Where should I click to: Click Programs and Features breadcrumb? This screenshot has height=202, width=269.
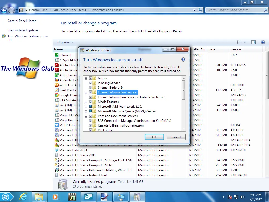[x=108, y=10]
